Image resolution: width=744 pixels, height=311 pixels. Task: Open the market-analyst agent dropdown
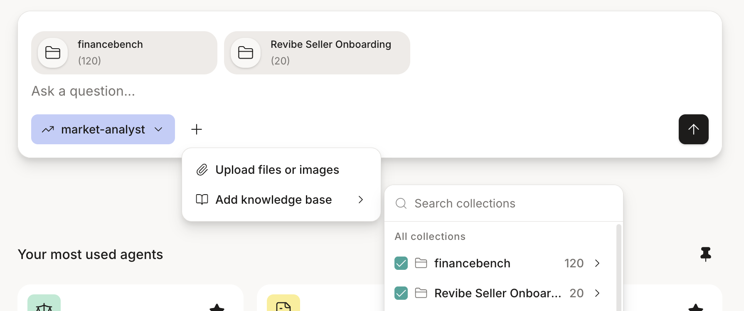pos(103,129)
